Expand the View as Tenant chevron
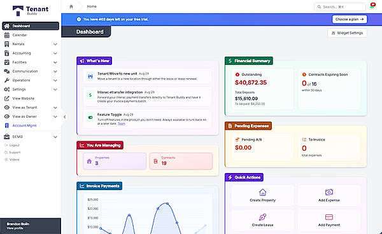Image resolution: width=382 pixels, height=234 pixels. [x=55, y=107]
